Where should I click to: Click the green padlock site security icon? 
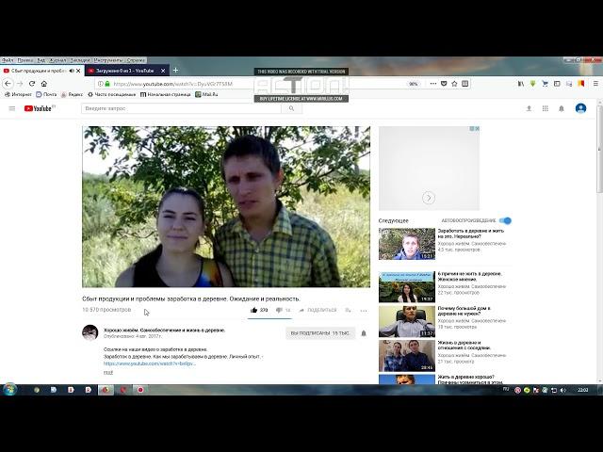click(107, 84)
